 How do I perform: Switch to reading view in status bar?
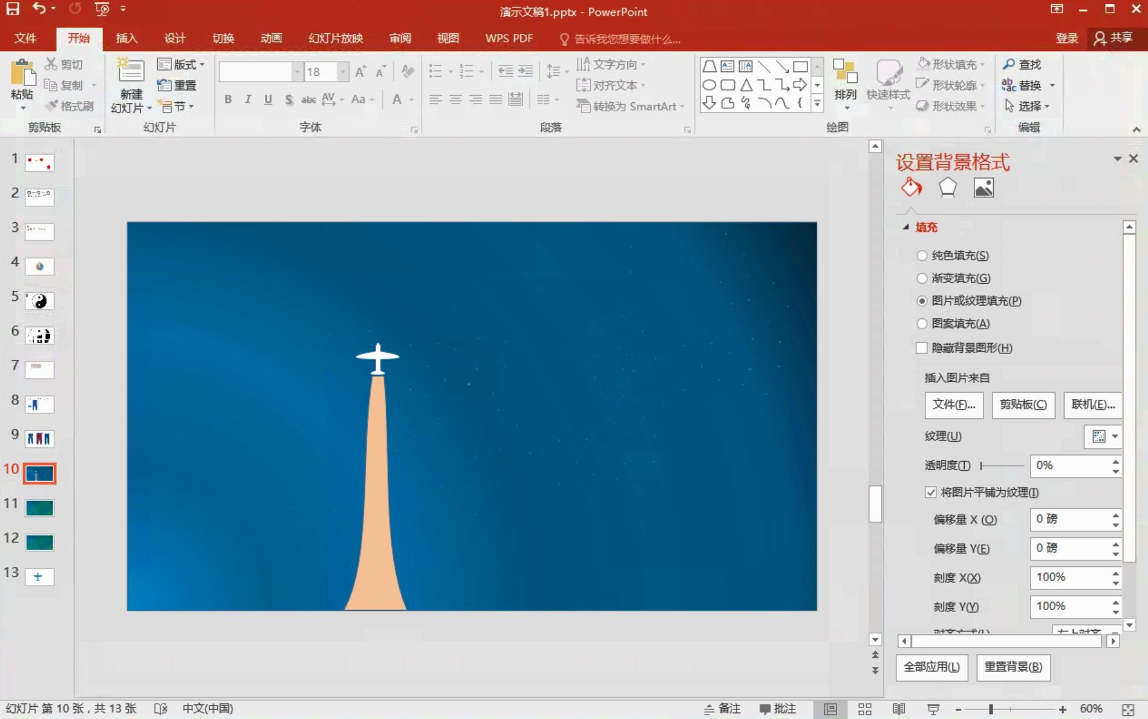(899, 709)
